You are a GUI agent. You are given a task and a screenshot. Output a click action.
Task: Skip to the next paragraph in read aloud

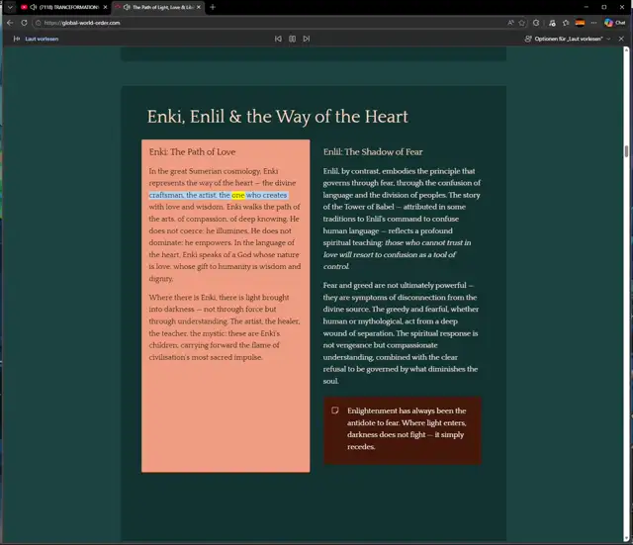point(307,39)
